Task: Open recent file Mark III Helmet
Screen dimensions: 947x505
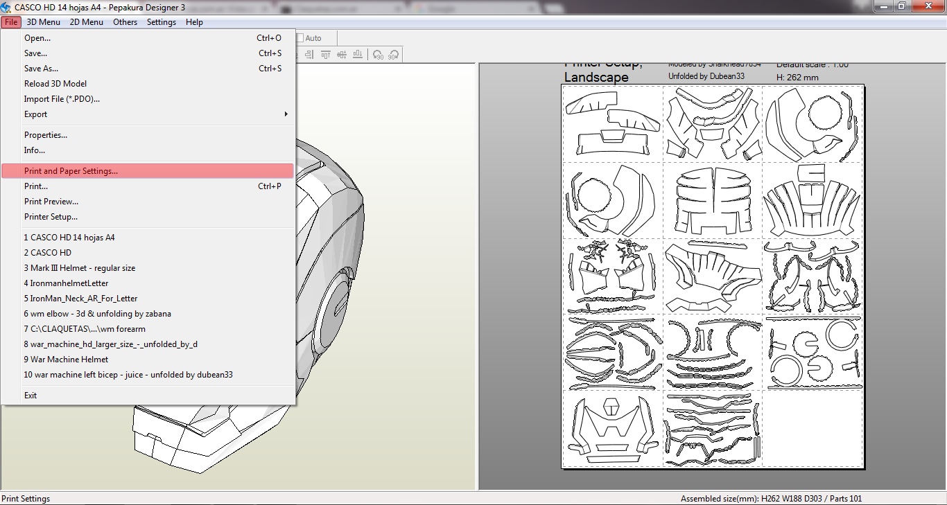Action: [x=80, y=268]
